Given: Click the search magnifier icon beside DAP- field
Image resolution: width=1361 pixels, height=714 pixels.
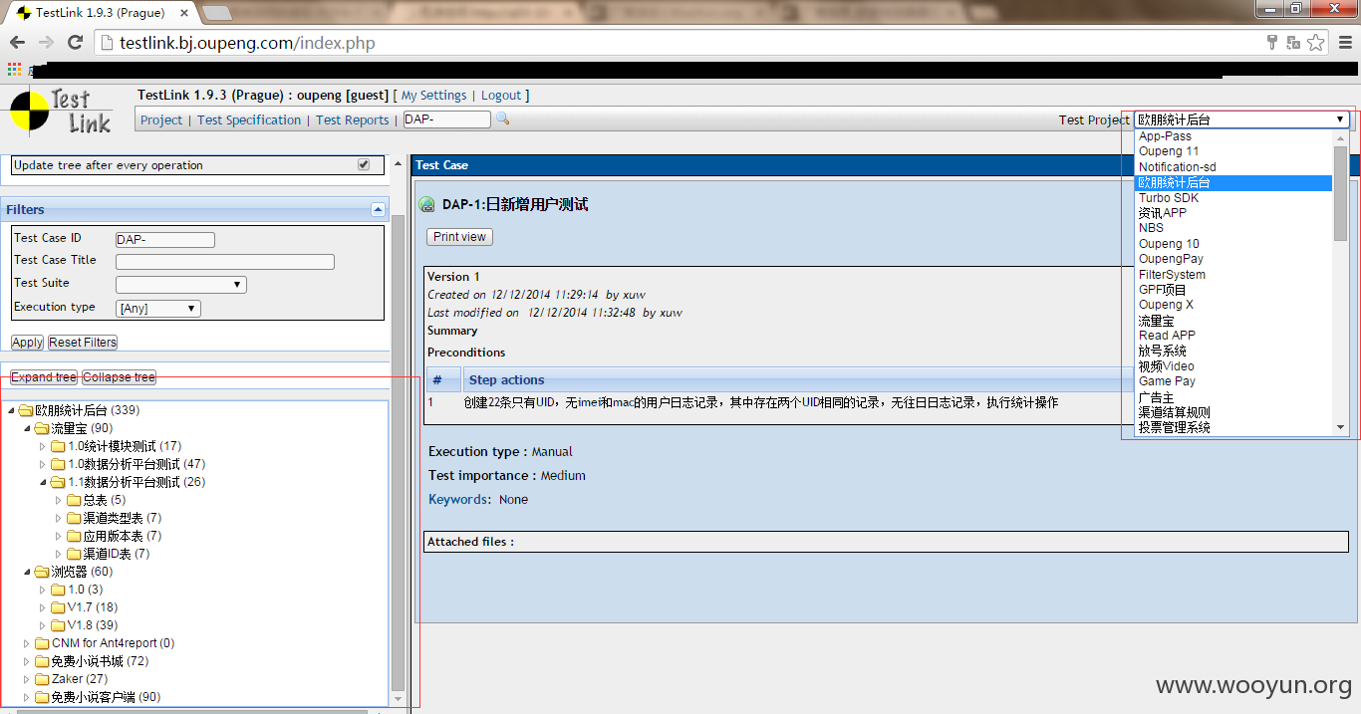Looking at the screenshot, I should pyautogui.click(x=503, y=119).
